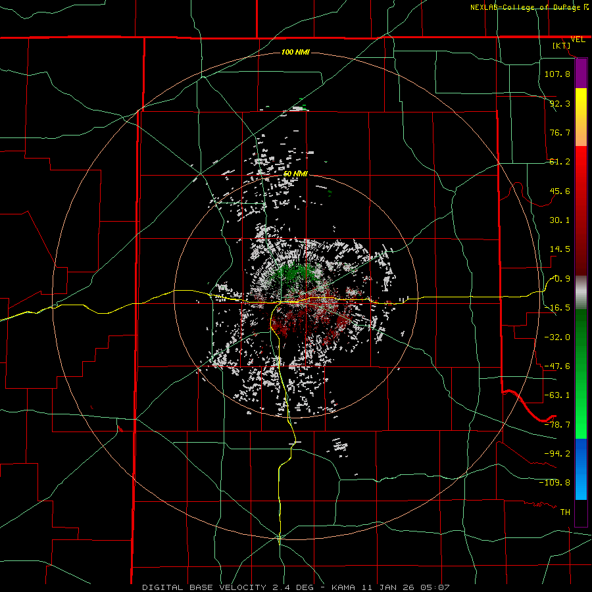Click the [KT] units label
This screenshot has width=592, height=592.
coord(562,45)
